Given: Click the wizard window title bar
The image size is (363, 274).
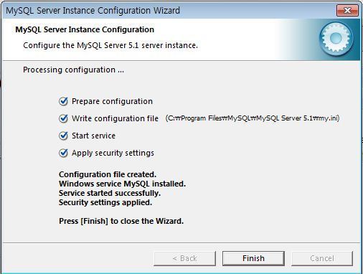Looking at the screenshot, I should point(167,11).
